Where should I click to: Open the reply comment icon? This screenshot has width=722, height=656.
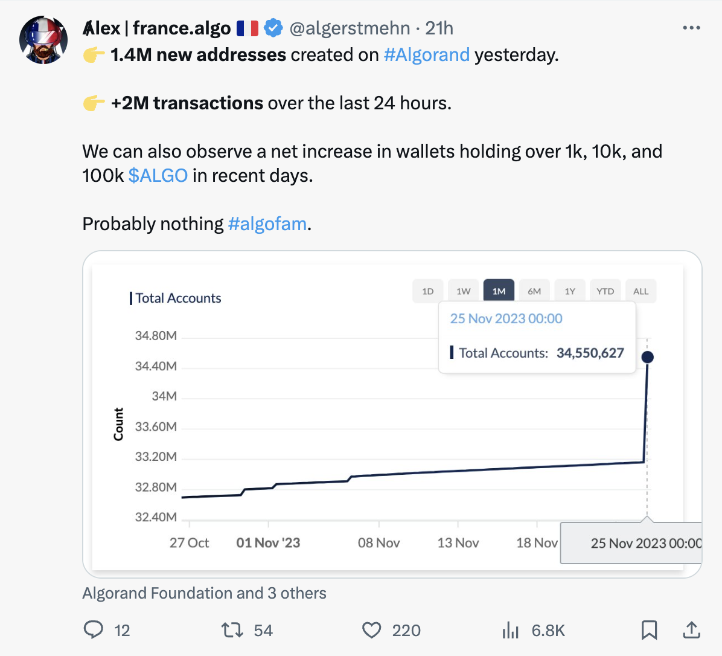[x=94, y=630]
